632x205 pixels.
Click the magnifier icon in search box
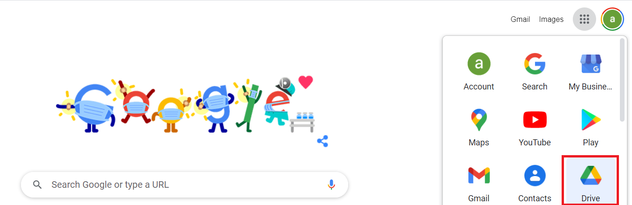coord(38,184)
